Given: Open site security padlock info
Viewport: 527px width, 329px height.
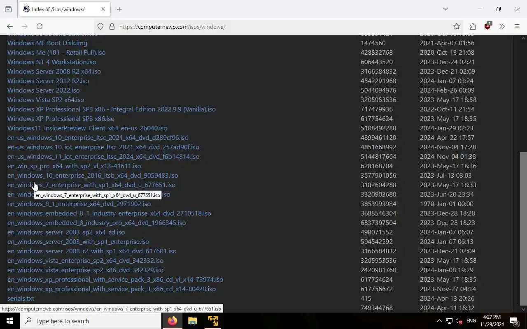Looking at the screenshot, I should 112,26.
